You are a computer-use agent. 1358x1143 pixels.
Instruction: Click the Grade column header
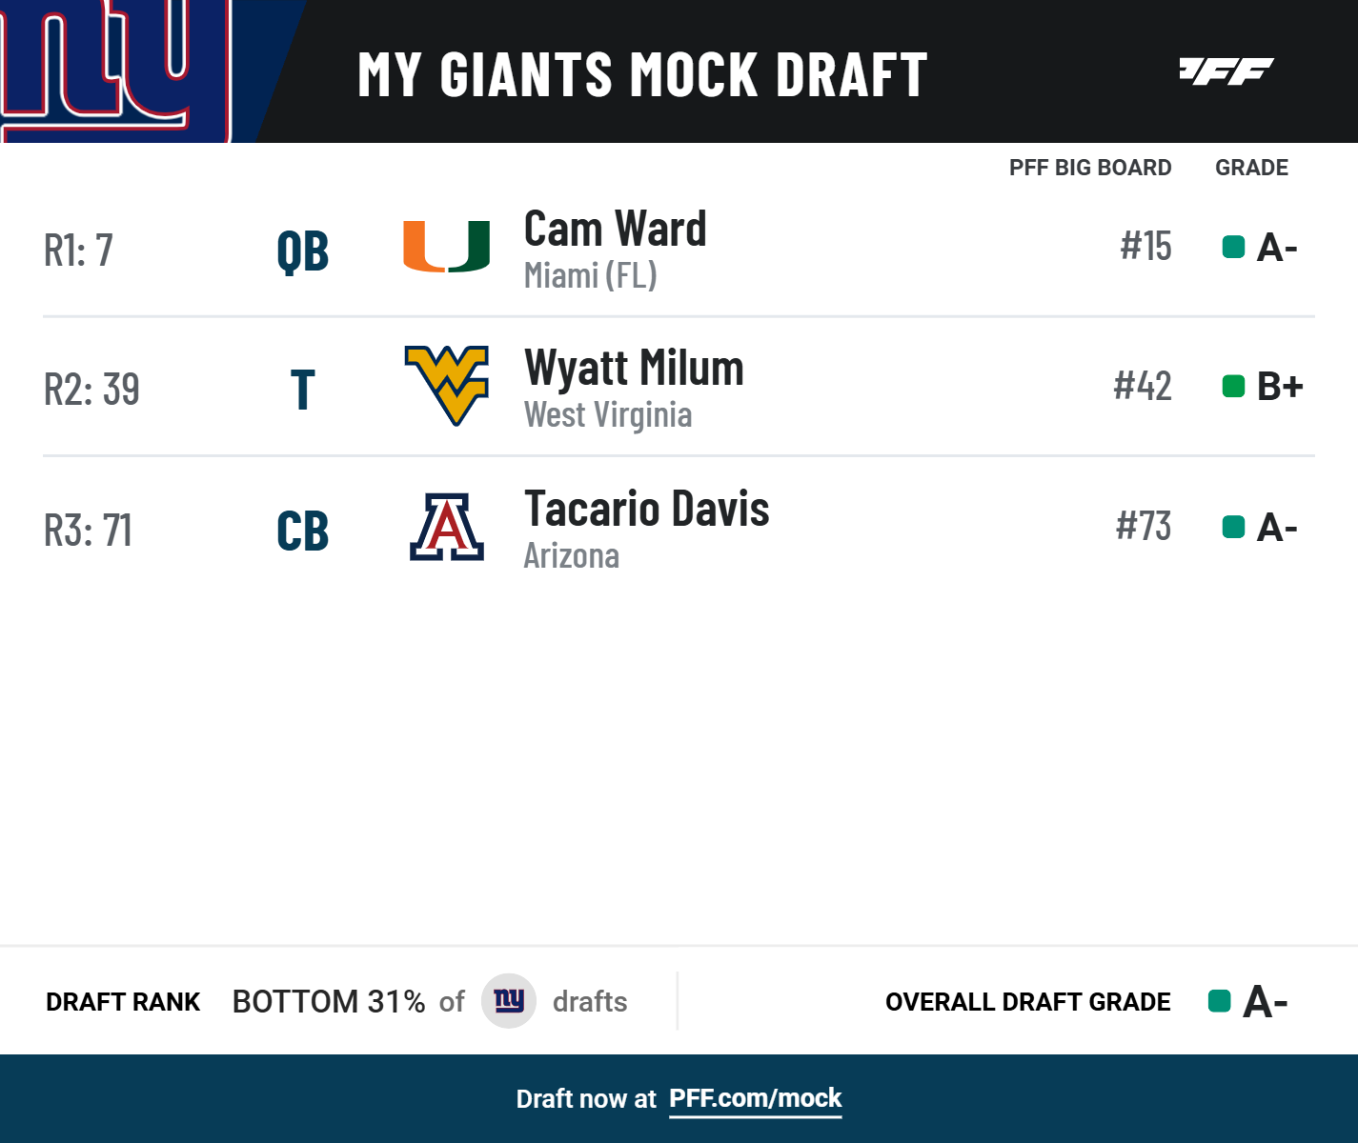(x=1251, y=168)
